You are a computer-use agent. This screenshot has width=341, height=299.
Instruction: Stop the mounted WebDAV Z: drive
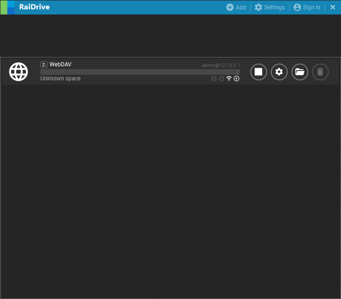[x=258, y=72]
